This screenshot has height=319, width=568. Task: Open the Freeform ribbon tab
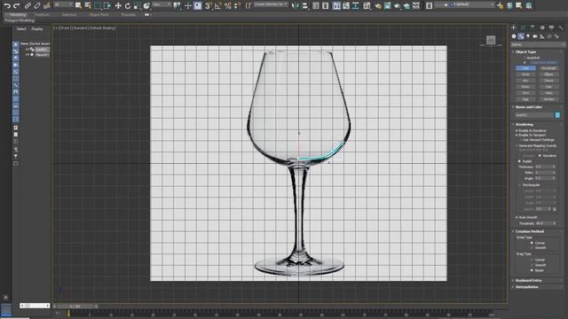click(x=42, y=15)
